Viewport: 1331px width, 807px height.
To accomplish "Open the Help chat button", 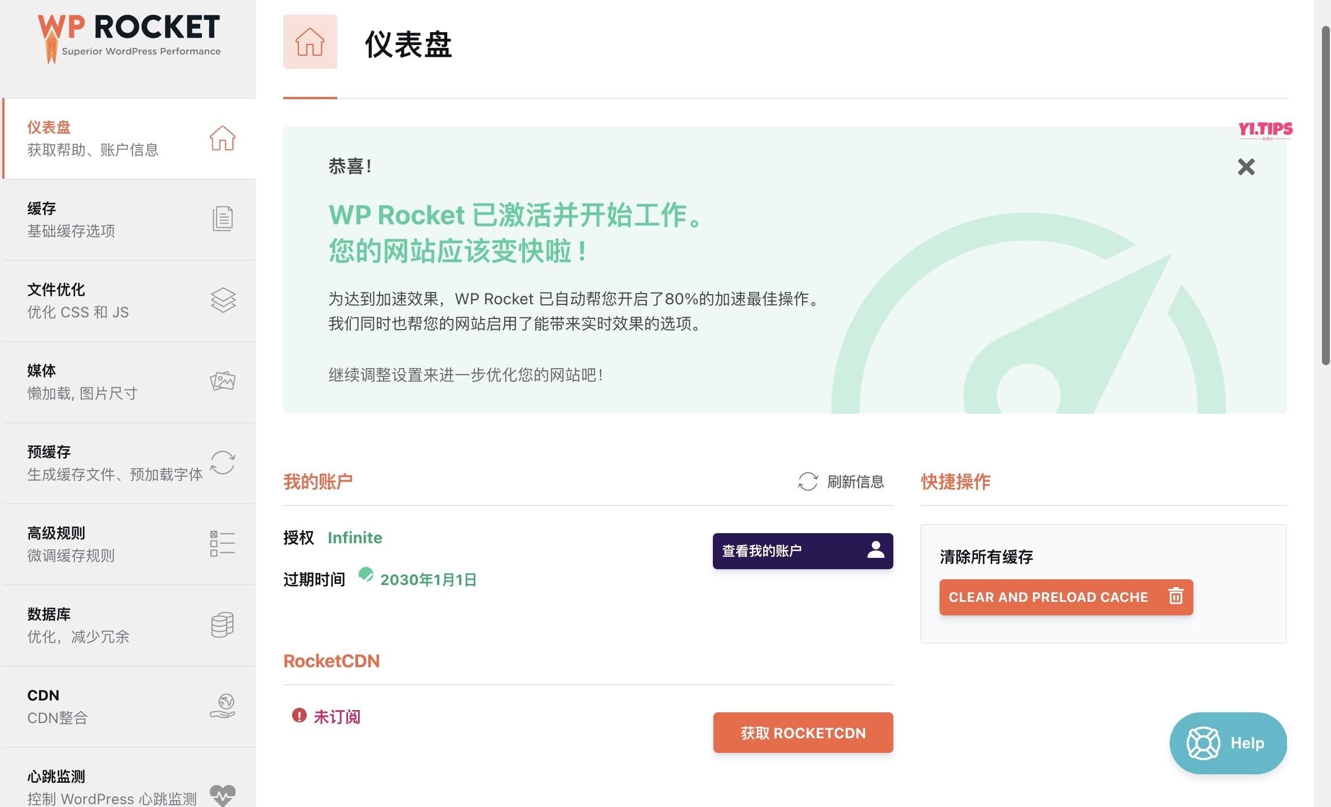I will pyautogui.click(x=1228, y=743).
